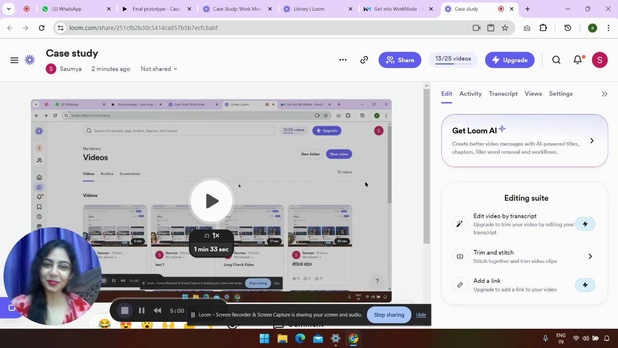Image resolution: width=618 pixels, height=348 pixels.
Task: Open the Mail app from the taskbar
Action: 318,338
